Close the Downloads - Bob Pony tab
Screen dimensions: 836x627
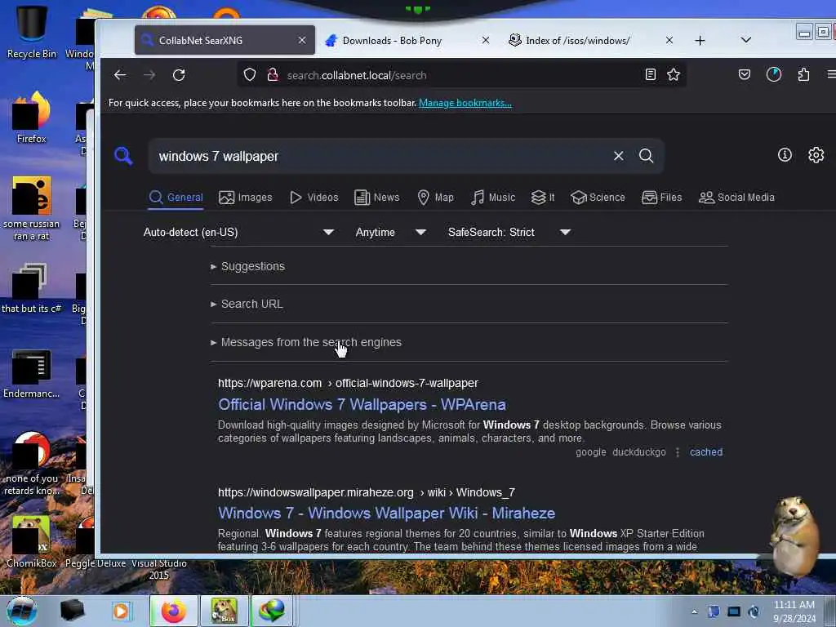click(x=485, y=40)
